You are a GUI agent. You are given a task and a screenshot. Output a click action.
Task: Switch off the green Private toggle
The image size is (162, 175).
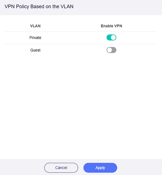point(111,37)
